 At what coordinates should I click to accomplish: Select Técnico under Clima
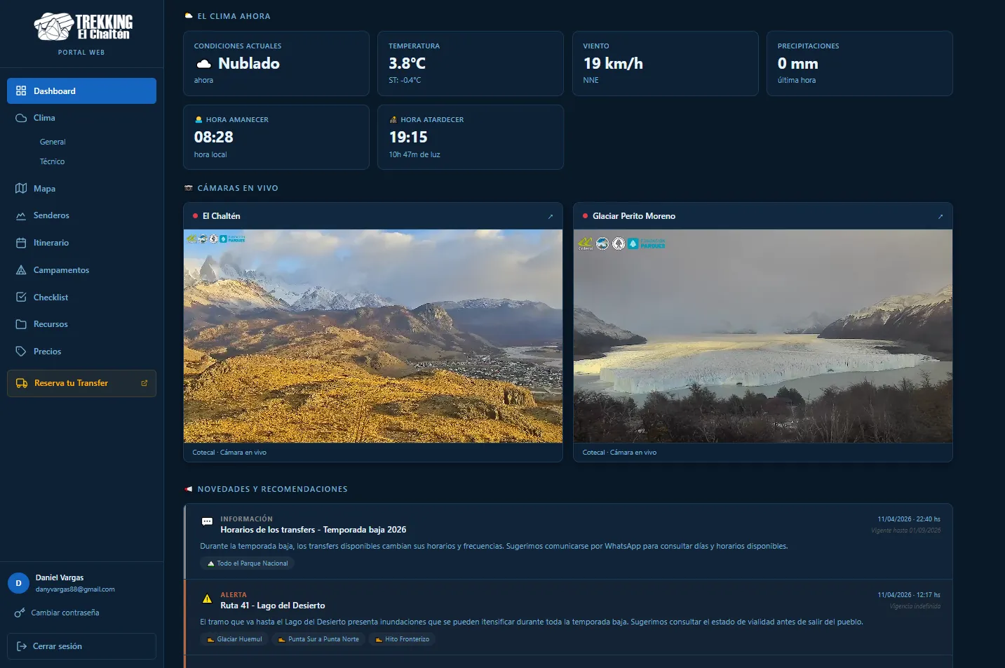52,161
